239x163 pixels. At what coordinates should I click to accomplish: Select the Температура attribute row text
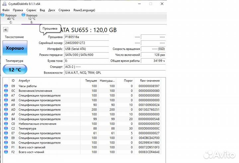coord(27,129)
